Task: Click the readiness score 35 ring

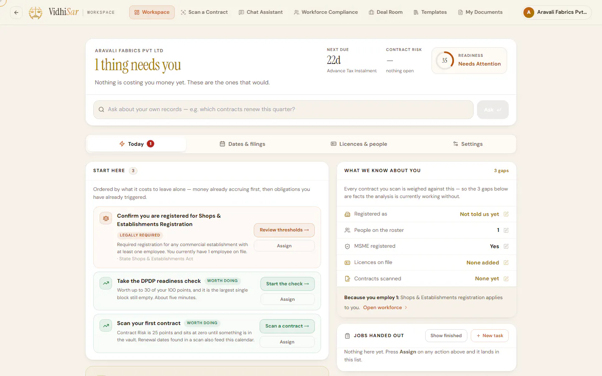Action: tap(444, 61)
